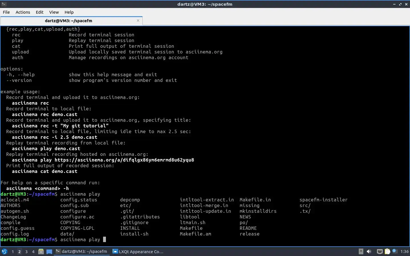Switch to workspace 4

click(33, 251)
